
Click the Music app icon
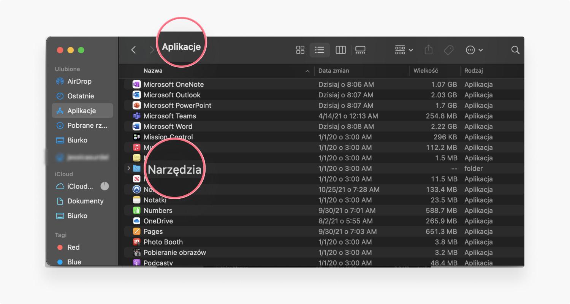coord(137,147)
